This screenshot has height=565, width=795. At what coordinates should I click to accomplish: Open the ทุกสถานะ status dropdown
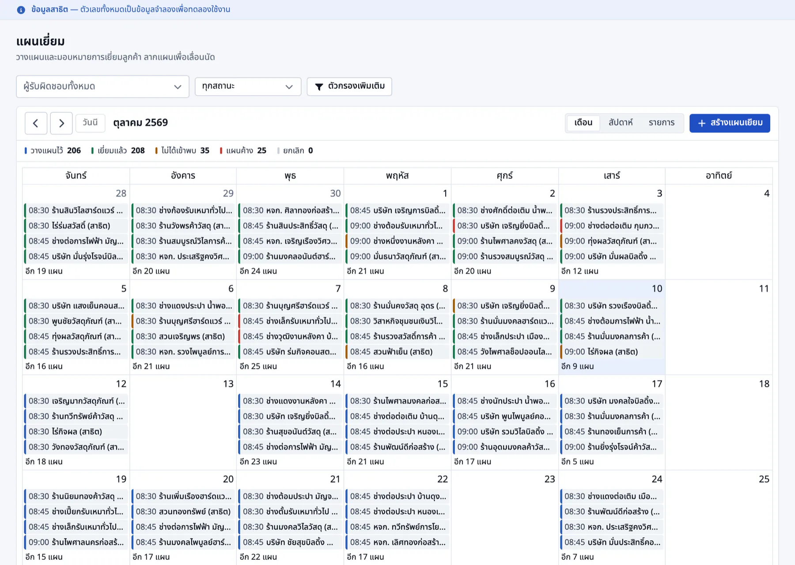[248, 87]
